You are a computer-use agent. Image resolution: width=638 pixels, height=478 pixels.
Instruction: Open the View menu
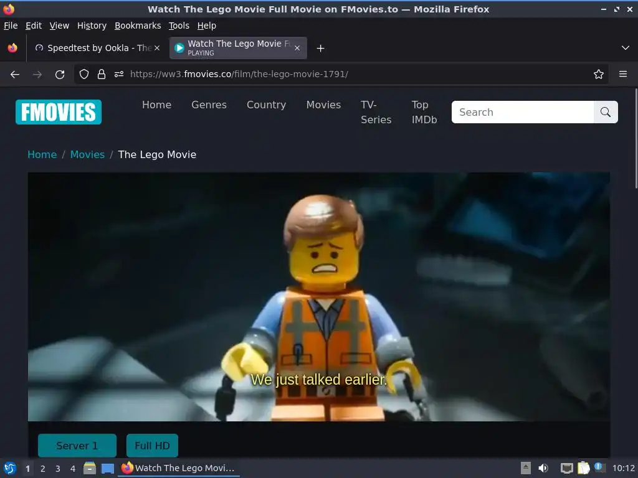(59, 26)
